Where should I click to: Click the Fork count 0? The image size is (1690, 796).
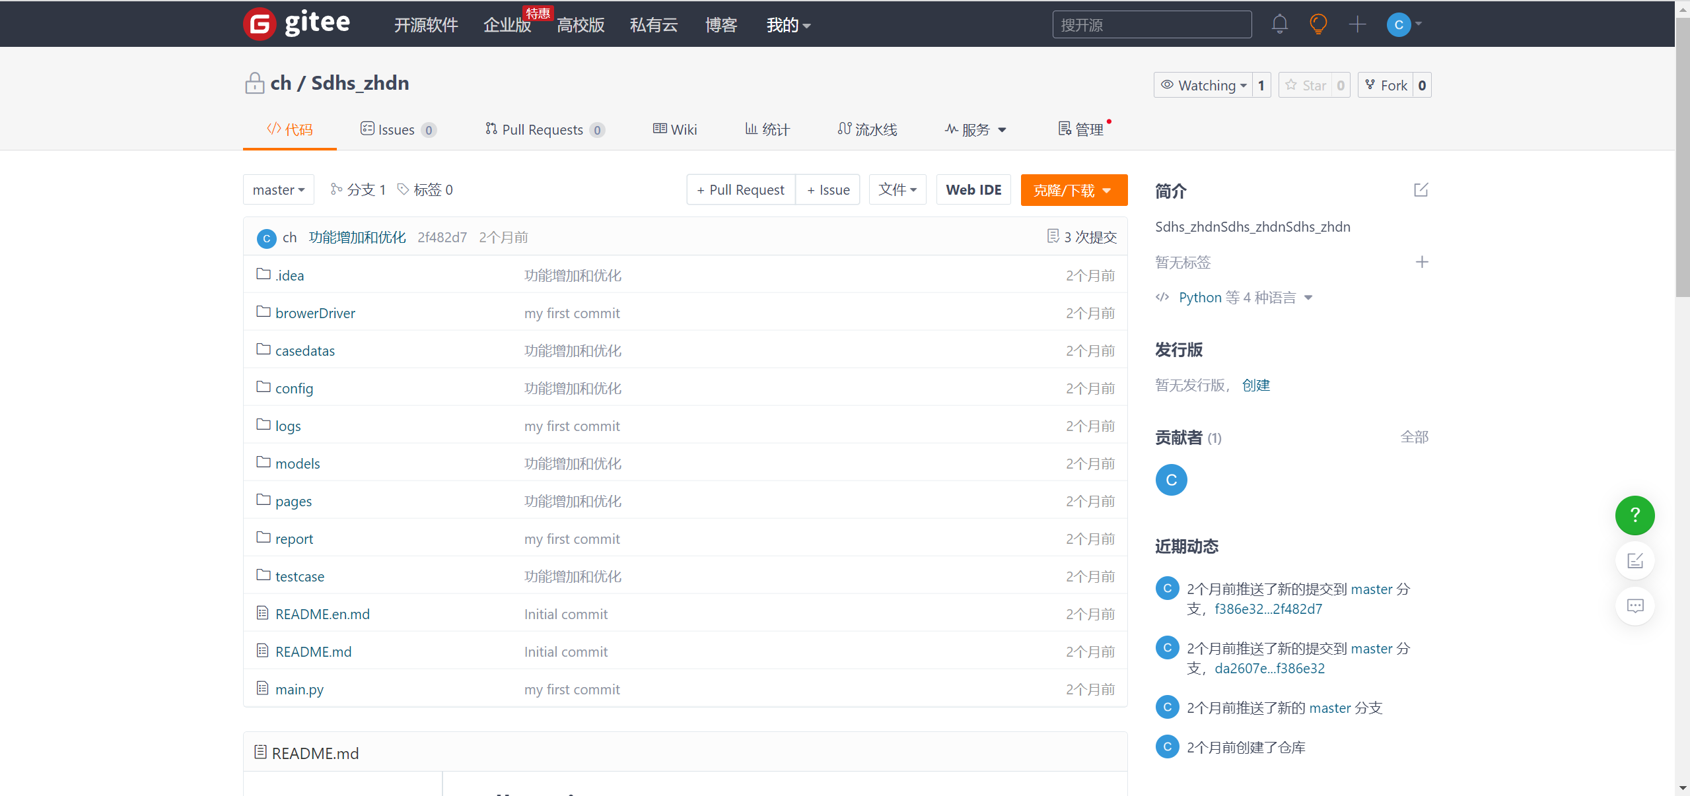coord(1422,85)
